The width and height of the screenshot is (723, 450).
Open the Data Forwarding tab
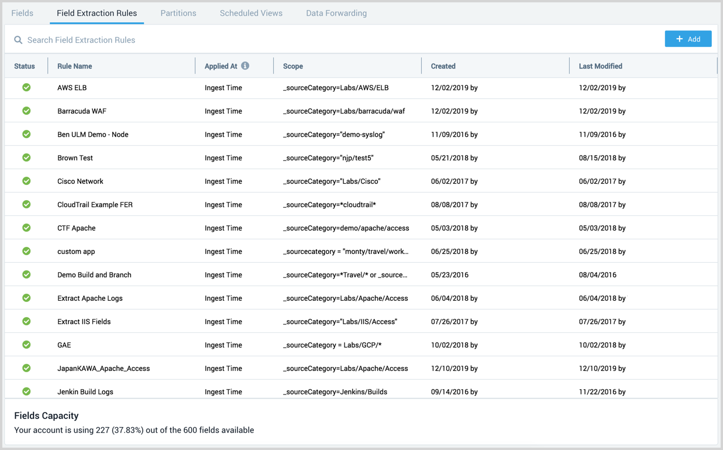(x=336, y=13)
